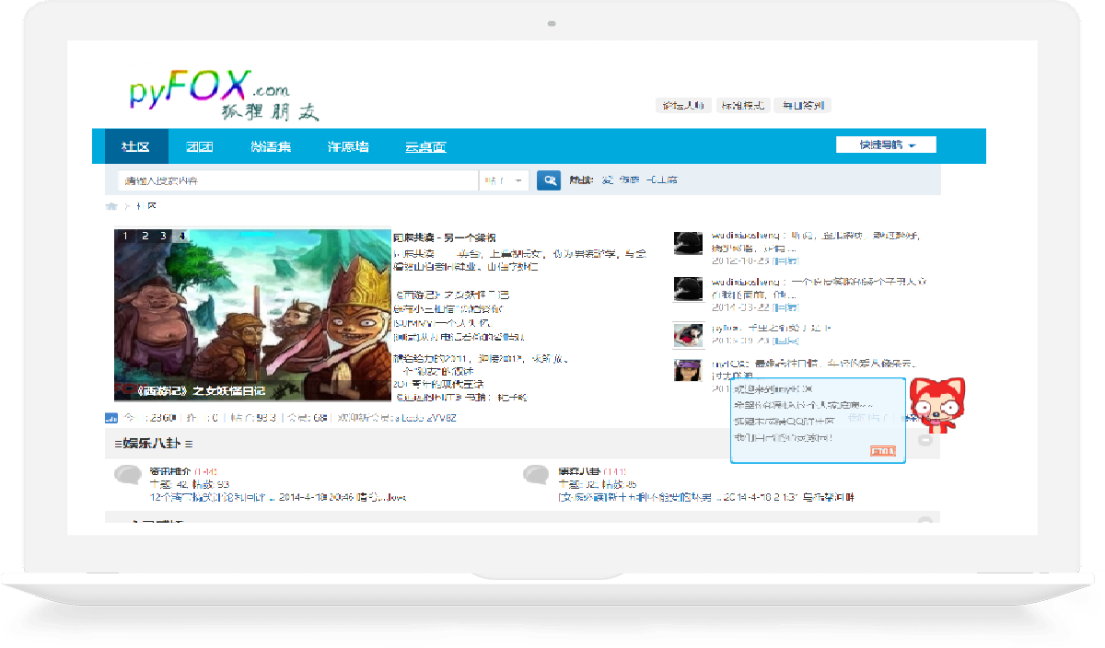1105x648 pixels.
Task: Open the 微语集 navigation tab
Action: [x=271, y=146]
